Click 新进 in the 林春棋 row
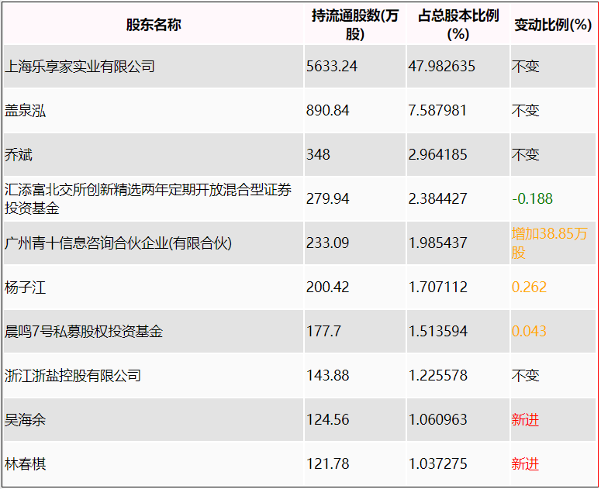This screenshot has height=489, width=601. pyautogui.click(x=526, y=464)
